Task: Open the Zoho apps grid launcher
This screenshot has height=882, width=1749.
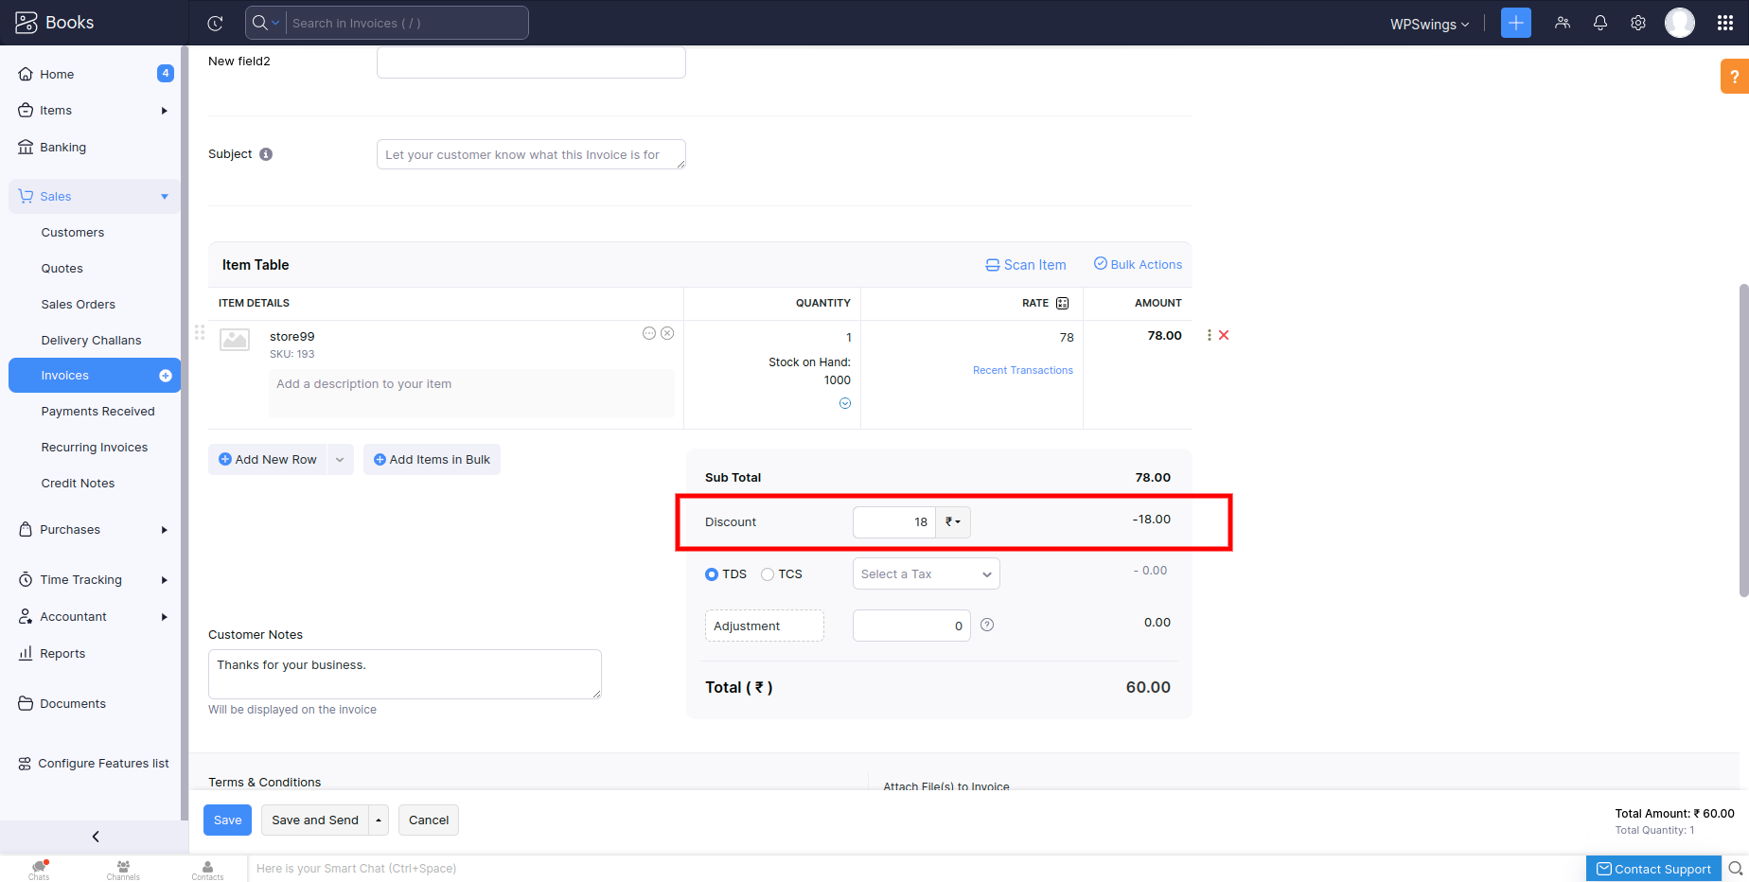Action: [x=1724, y=22]
